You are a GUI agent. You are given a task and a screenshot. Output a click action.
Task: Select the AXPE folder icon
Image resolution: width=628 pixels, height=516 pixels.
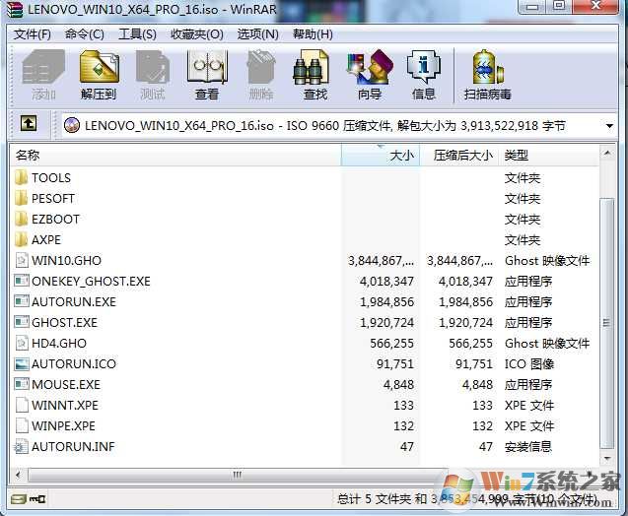coord(22,239)
